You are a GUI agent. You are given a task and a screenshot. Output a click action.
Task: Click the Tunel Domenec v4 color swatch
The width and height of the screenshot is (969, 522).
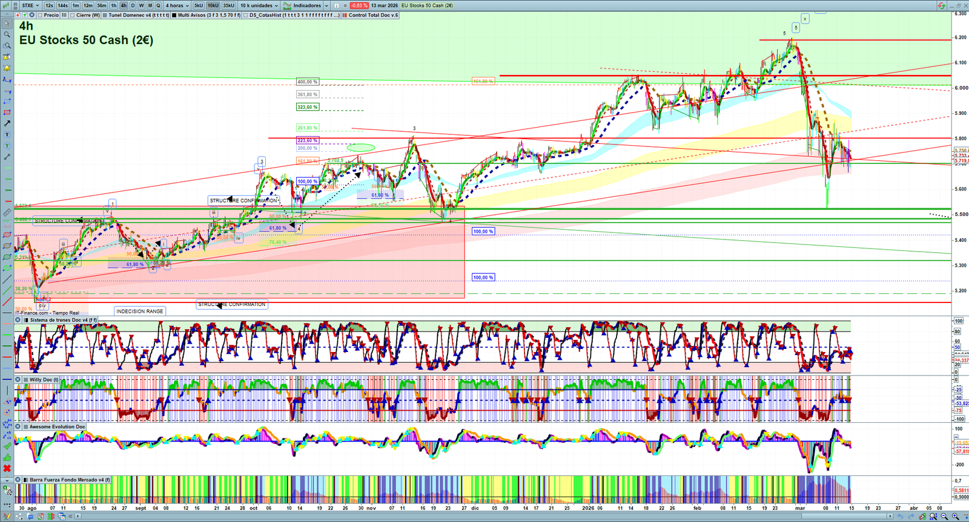click(105, 15)
